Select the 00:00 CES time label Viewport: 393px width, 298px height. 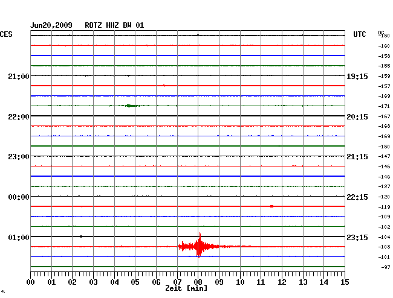click(19, 197)
